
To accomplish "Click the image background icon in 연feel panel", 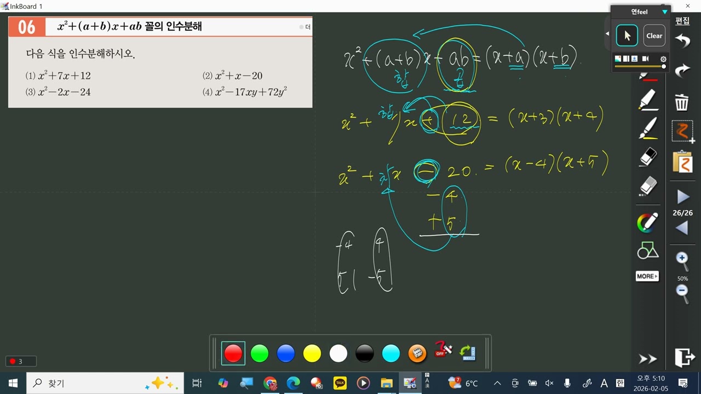I will pos(618,59).
